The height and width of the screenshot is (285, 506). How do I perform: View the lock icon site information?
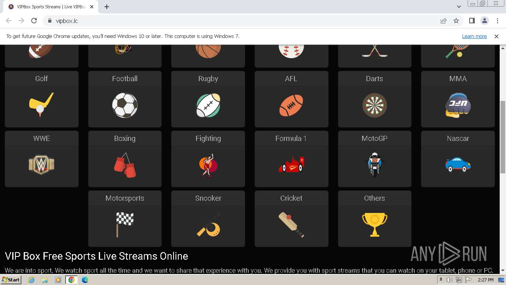(x=50, y=21)
